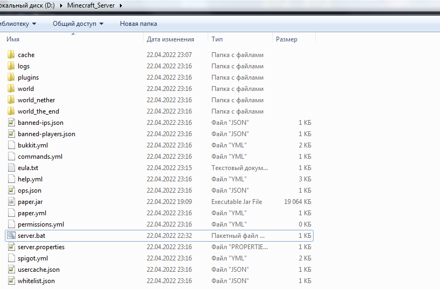Image resolution: width=440 pixels, height=289 pixels.
Task: Click the banned-players.json file icon
Action: click(11, 133)
